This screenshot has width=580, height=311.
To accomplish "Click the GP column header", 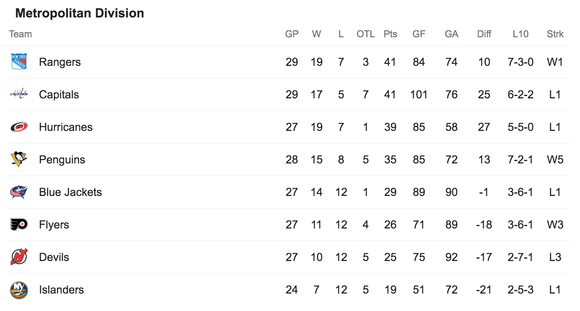I will click(292, 34).
